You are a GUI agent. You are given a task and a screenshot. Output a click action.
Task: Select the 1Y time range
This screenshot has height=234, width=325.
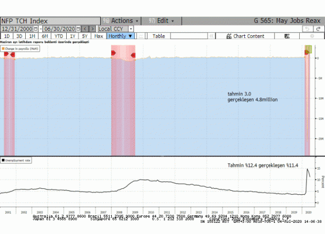click(73, 36)
